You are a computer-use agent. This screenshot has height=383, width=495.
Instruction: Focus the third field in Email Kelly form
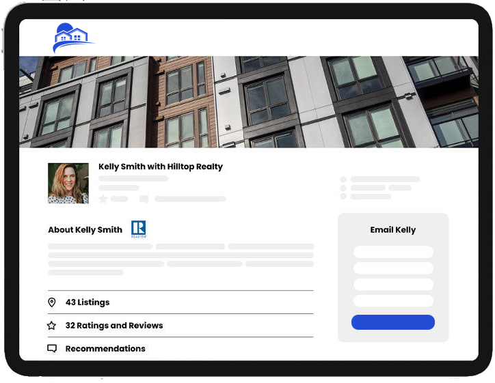pyautogui.click(x=393, y=285)
